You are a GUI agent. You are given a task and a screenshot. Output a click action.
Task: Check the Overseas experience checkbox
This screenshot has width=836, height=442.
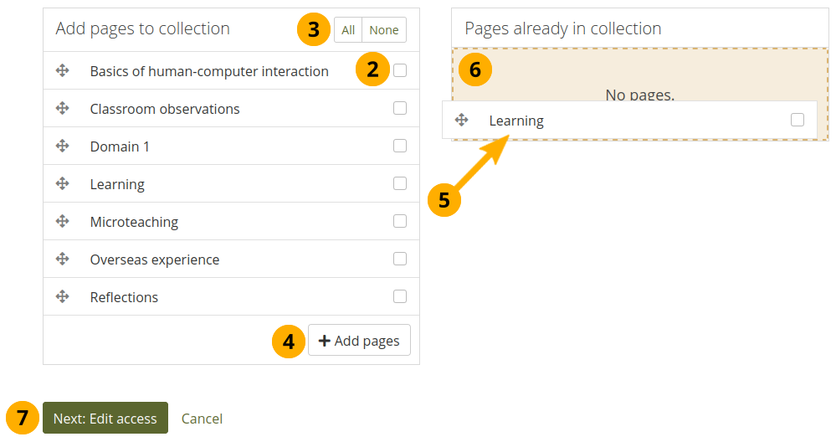tap(400, 260)
